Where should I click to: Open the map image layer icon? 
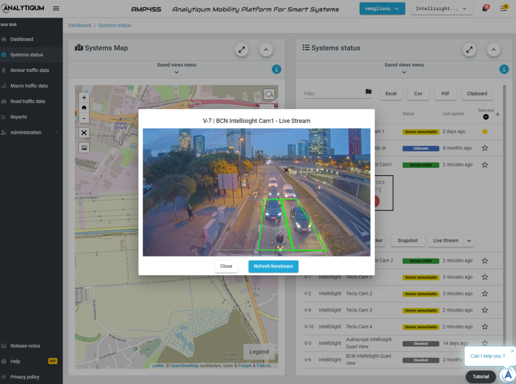pyautogui.click(x=84, y=147)
